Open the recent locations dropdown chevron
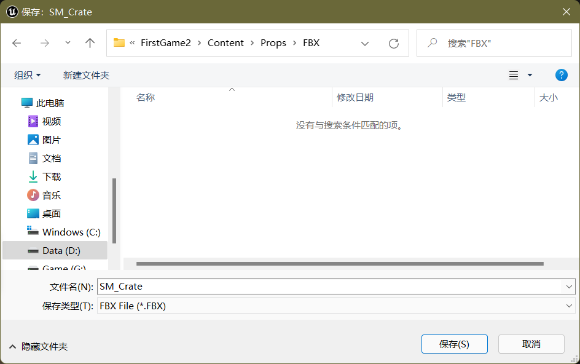This screenshot has width=580, height=364. (68, 43)
